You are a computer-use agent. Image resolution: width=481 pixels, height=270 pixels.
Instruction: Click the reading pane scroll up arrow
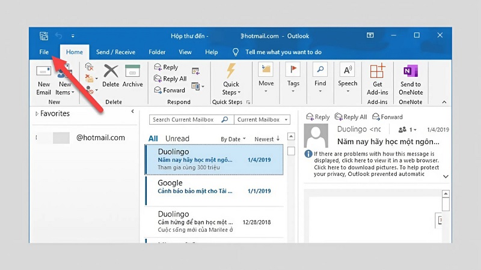click(x=446, y=194)
